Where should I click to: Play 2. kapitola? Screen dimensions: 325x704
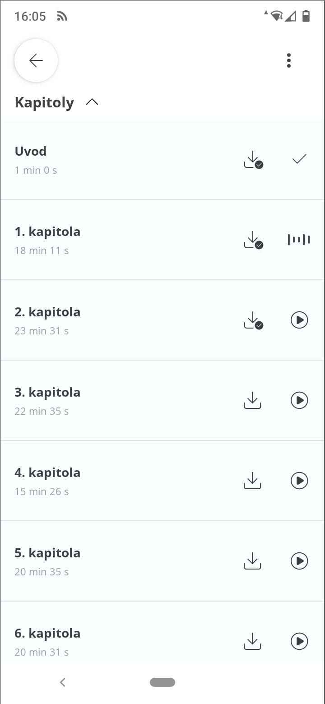click(299, 320)
